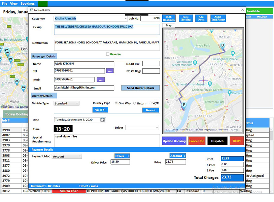Click the ellipsis button beside Tel number
Viewport: 274px width, 202px height.
point(110,71)
